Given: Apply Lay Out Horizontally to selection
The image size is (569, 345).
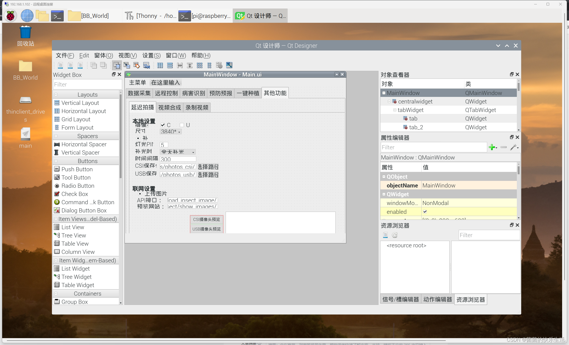Looking at the screenshot, I should [160, 65].
